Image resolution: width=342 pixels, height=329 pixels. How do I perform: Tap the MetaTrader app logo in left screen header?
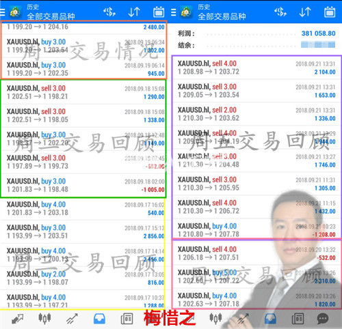[x=15, y=12]
